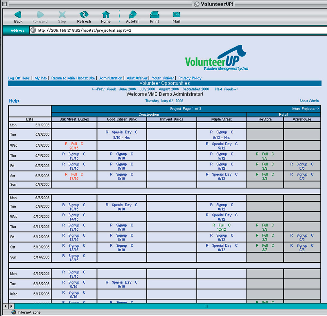327x316 pixels.
Task: Click Signup 14/15 for Oak Street 5/10/2006
Action: pyautogui.click(x=74, y=215)
